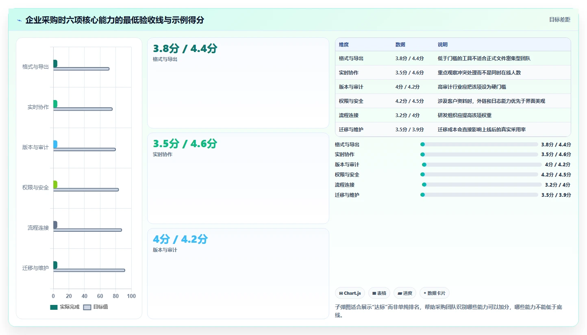This screenshot has width=587, height=335.
Task: Click the 说明 table column header
Action: 443,45
